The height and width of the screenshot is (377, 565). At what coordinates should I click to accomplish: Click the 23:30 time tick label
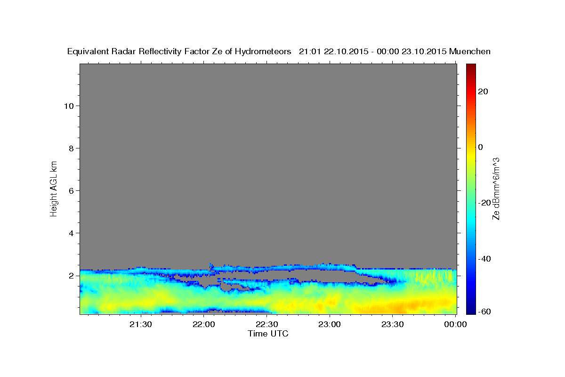pyautogui.click(x=393, y=324)
